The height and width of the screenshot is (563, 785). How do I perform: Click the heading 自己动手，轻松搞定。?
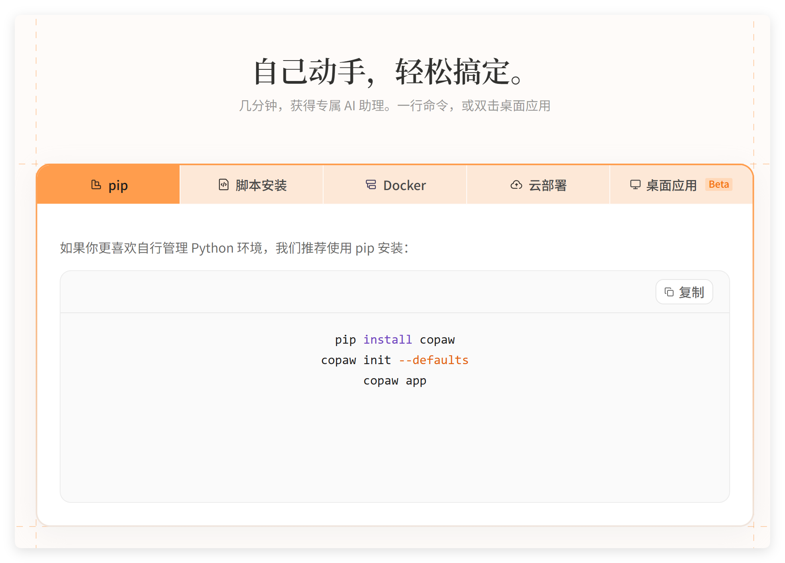pos(387,72)
